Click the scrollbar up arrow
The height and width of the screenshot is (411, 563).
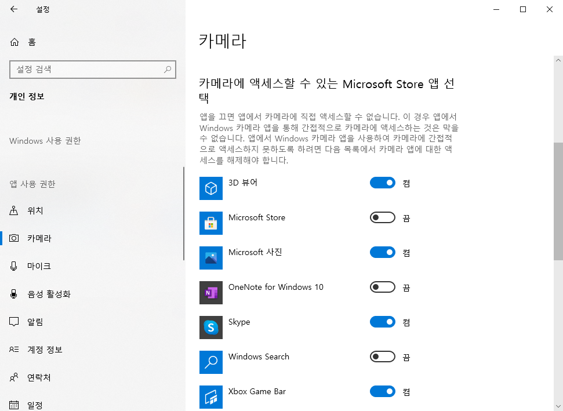558,60
